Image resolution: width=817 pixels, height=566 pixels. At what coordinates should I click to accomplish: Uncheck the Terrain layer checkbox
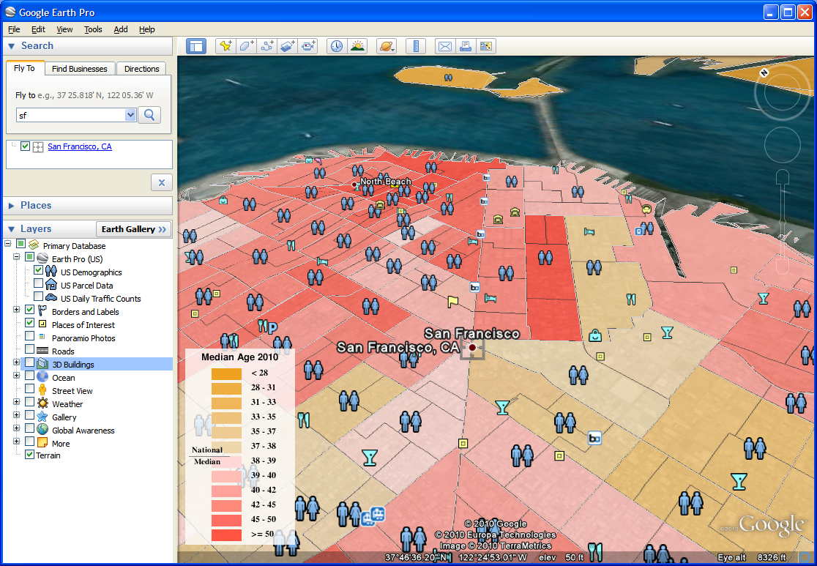[30, 455]
